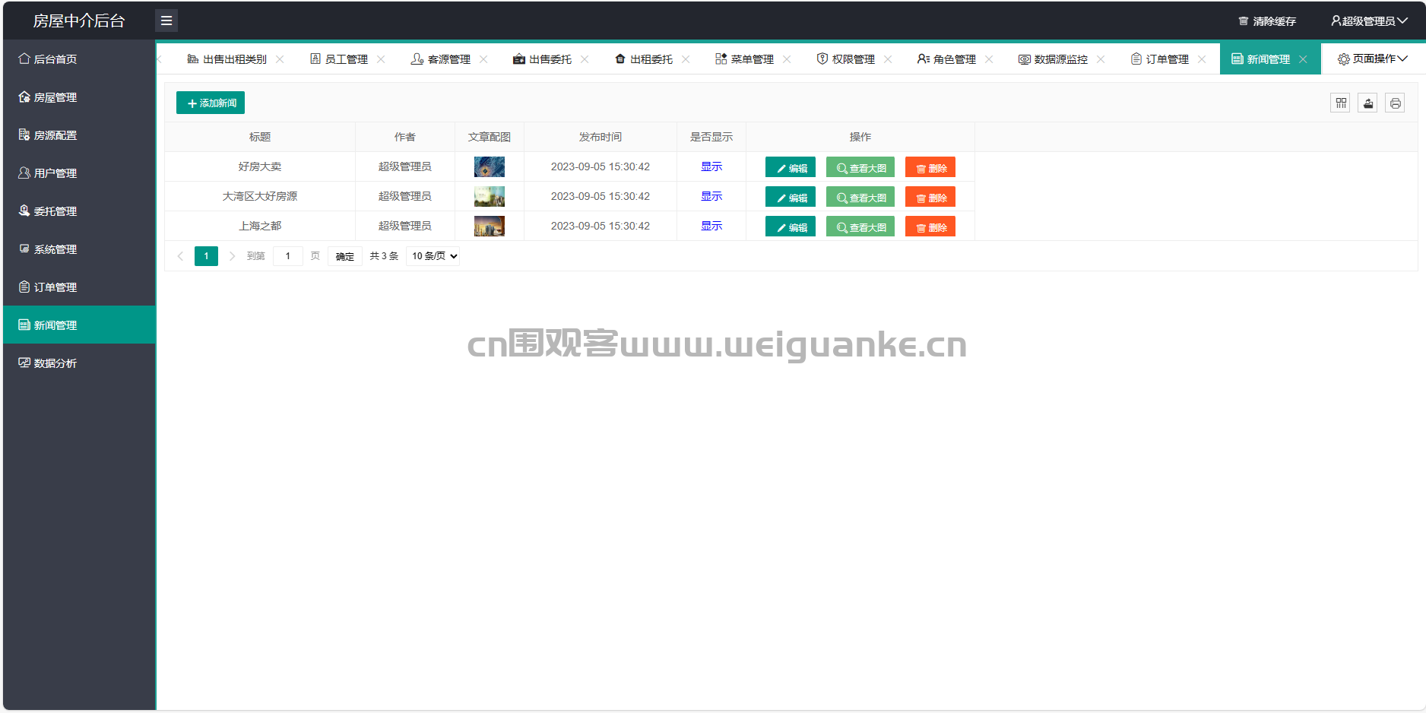Click the 房屋中介后台 logo title
This screenshot has width=1426, height=713.
[x=79, y=21]
